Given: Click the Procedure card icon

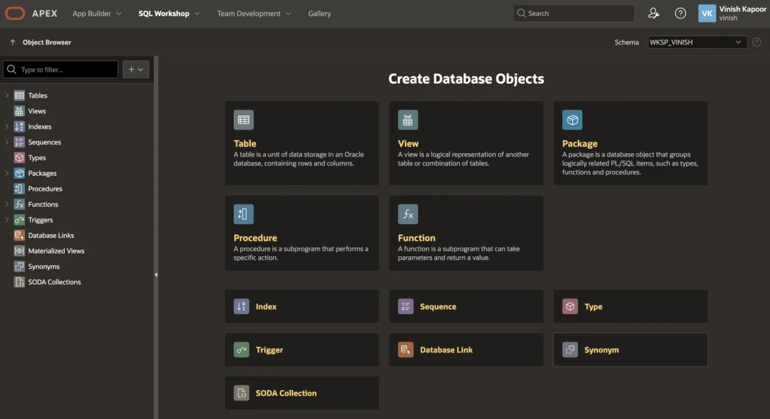Looking at the screenshot, I should pyautogui.click(x=244, y=215).
